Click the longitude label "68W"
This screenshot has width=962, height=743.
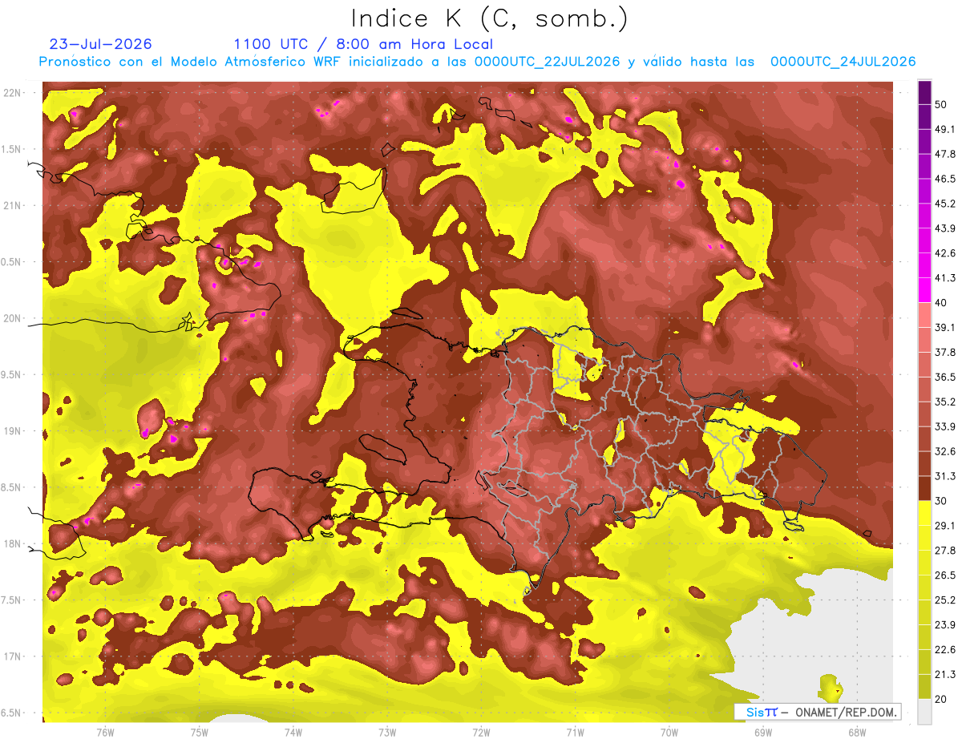pos(857,732)
